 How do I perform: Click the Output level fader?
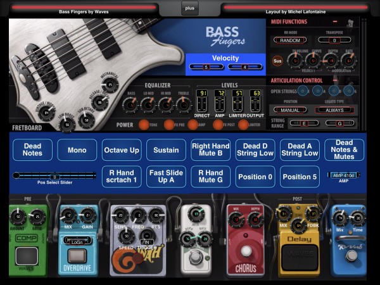pos(255,104)
